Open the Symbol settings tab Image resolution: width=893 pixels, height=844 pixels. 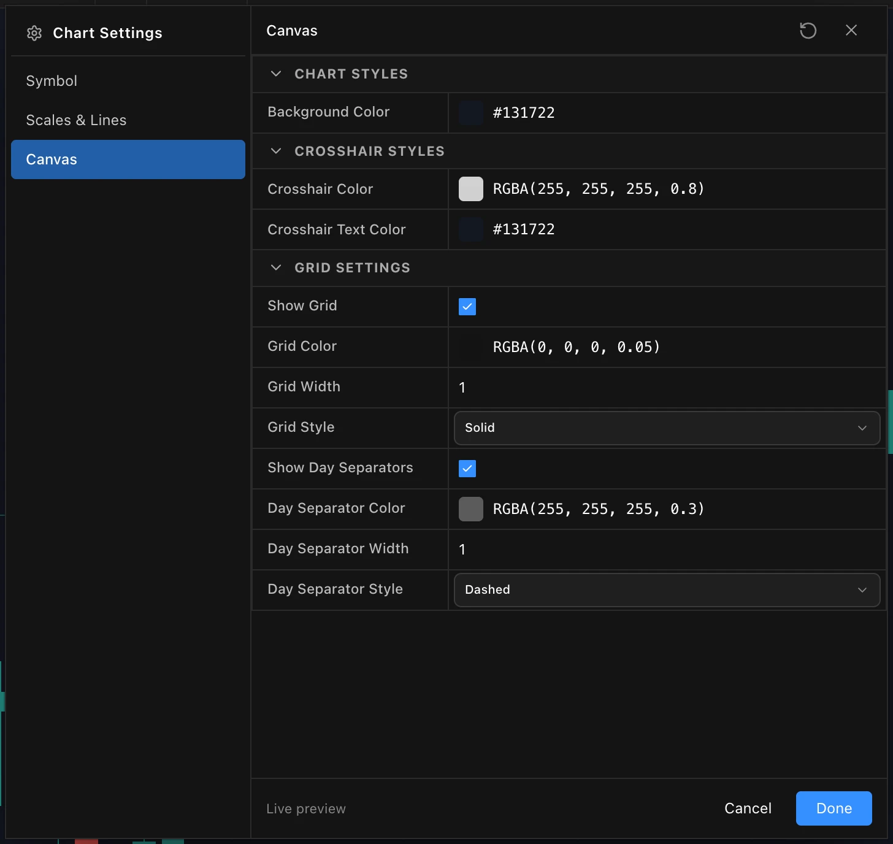point(128,81)
